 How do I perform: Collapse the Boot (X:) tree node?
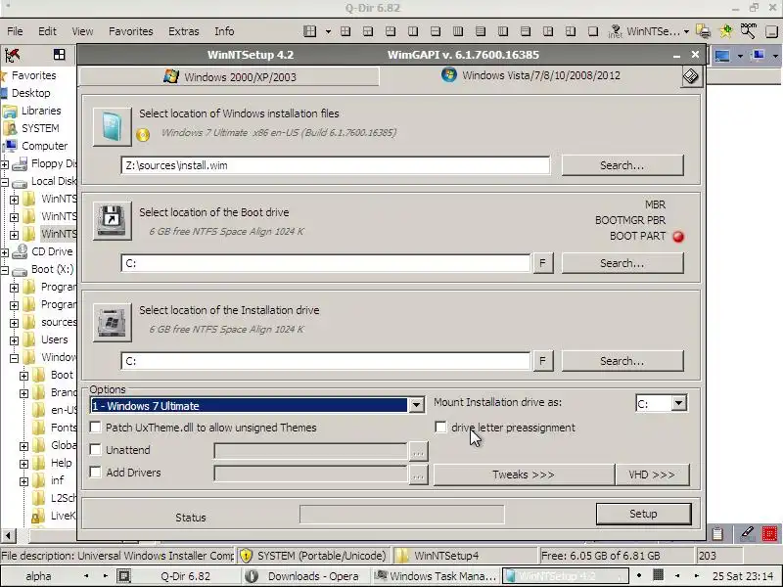tap(5, 271)
